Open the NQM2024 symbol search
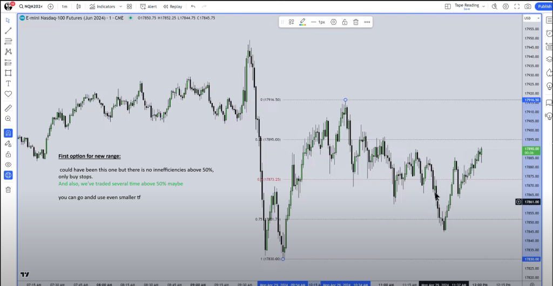553x286 pixels. pos(31,6)
